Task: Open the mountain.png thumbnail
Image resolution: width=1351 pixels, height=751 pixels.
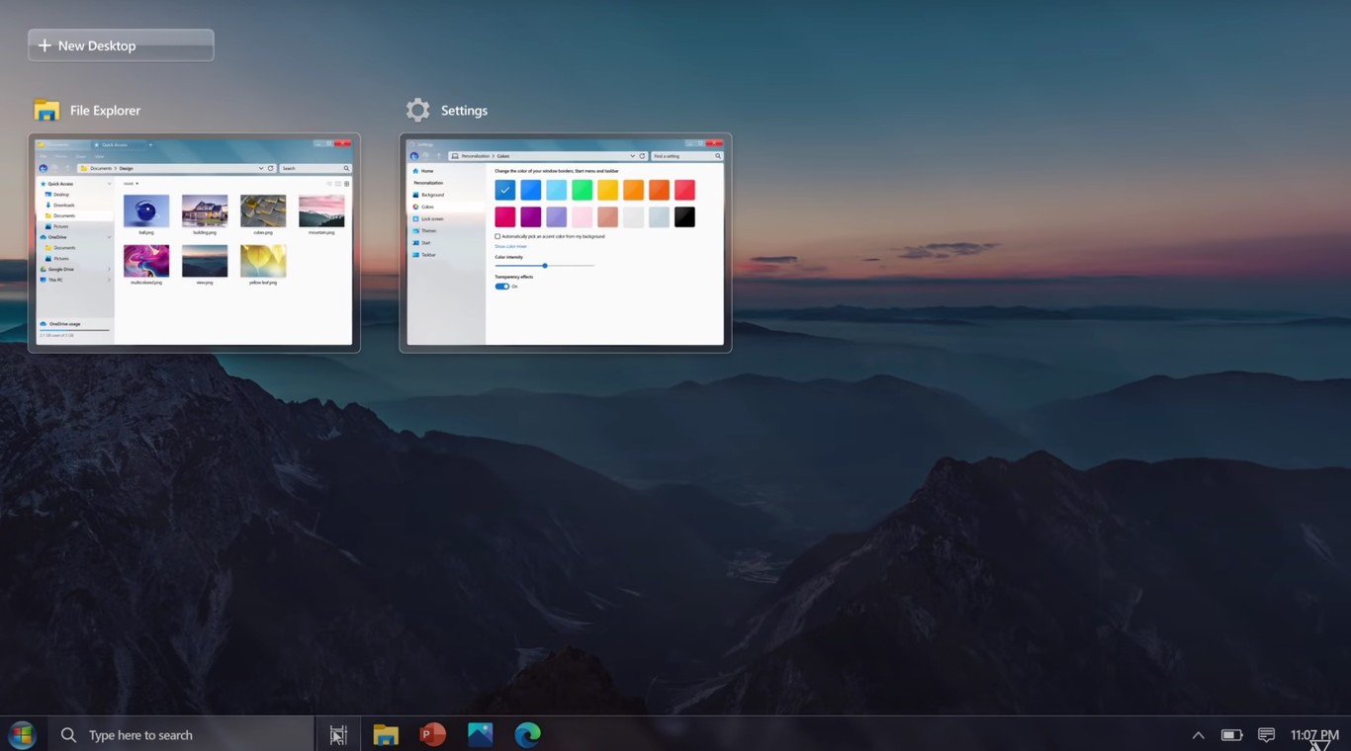Action: pos(321,209)
